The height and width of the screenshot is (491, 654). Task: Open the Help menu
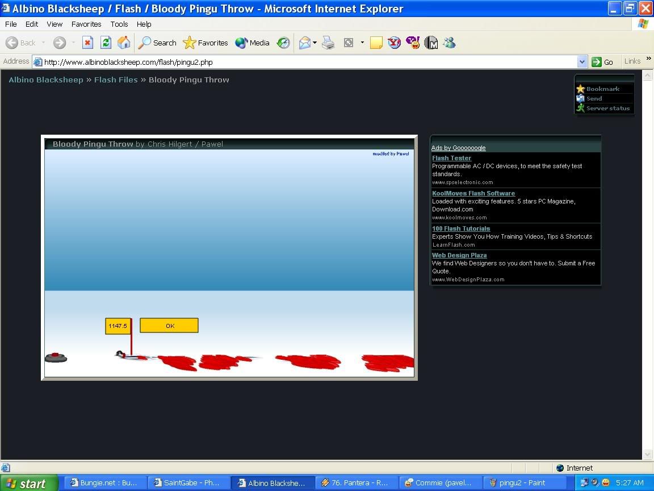pyautogui.click(x=144, y=24)
